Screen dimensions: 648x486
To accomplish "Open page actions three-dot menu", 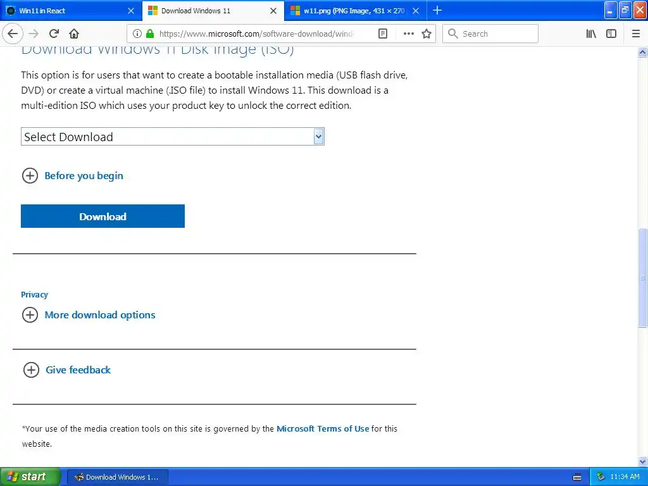I will pyautogui.click(x=408, y=34).
